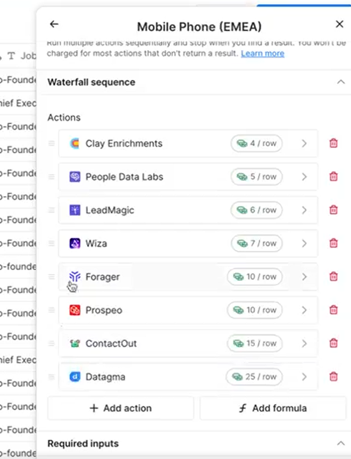Select the Datagma action row

click(144, 377)
